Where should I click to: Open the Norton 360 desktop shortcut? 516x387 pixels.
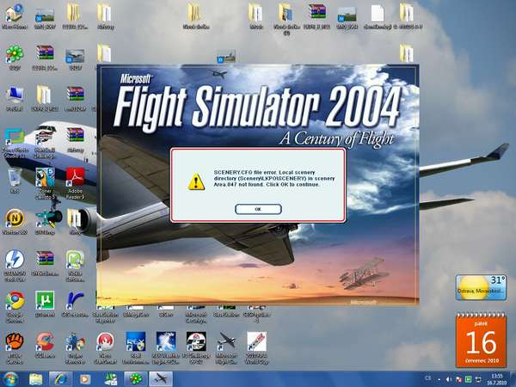click(15, 221)
